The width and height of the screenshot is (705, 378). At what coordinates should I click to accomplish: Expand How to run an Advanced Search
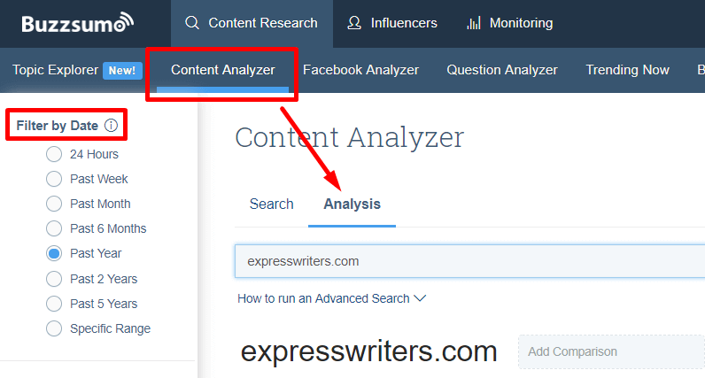[x=331, y=298]
